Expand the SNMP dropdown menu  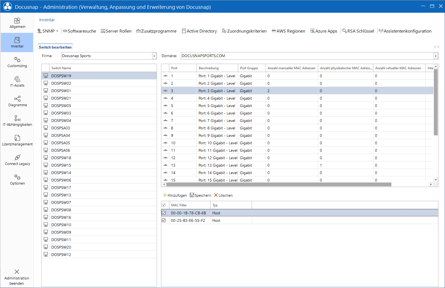57,31
